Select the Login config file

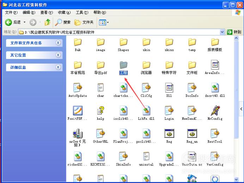tap(169, 113)
